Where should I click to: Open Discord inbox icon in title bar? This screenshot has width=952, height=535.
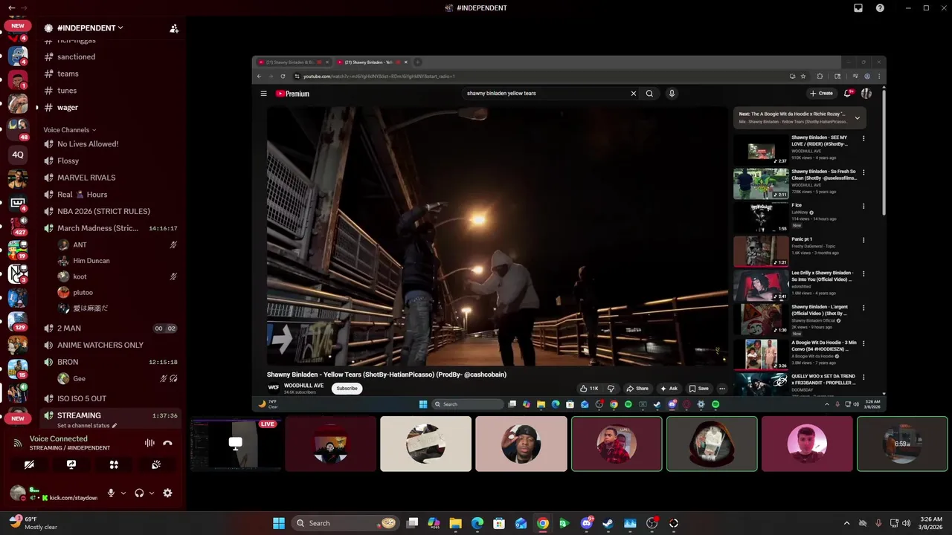click(x=858, y=8)
